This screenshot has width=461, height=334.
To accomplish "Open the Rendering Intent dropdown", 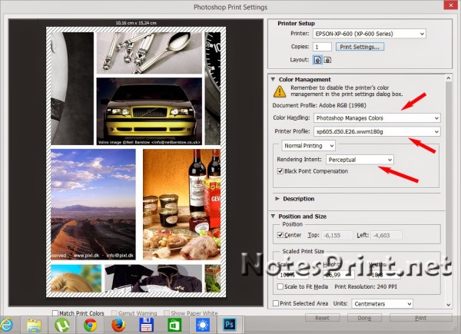I will [x=359, y=159].
